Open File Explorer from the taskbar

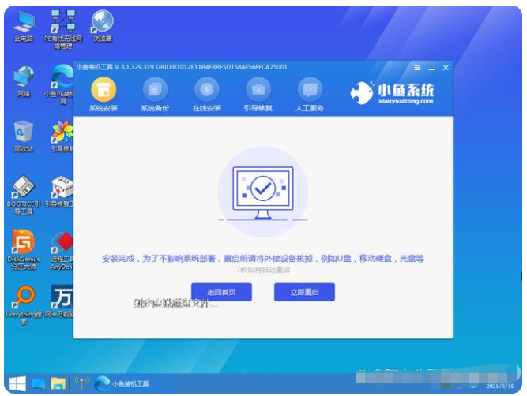[58, 383]
